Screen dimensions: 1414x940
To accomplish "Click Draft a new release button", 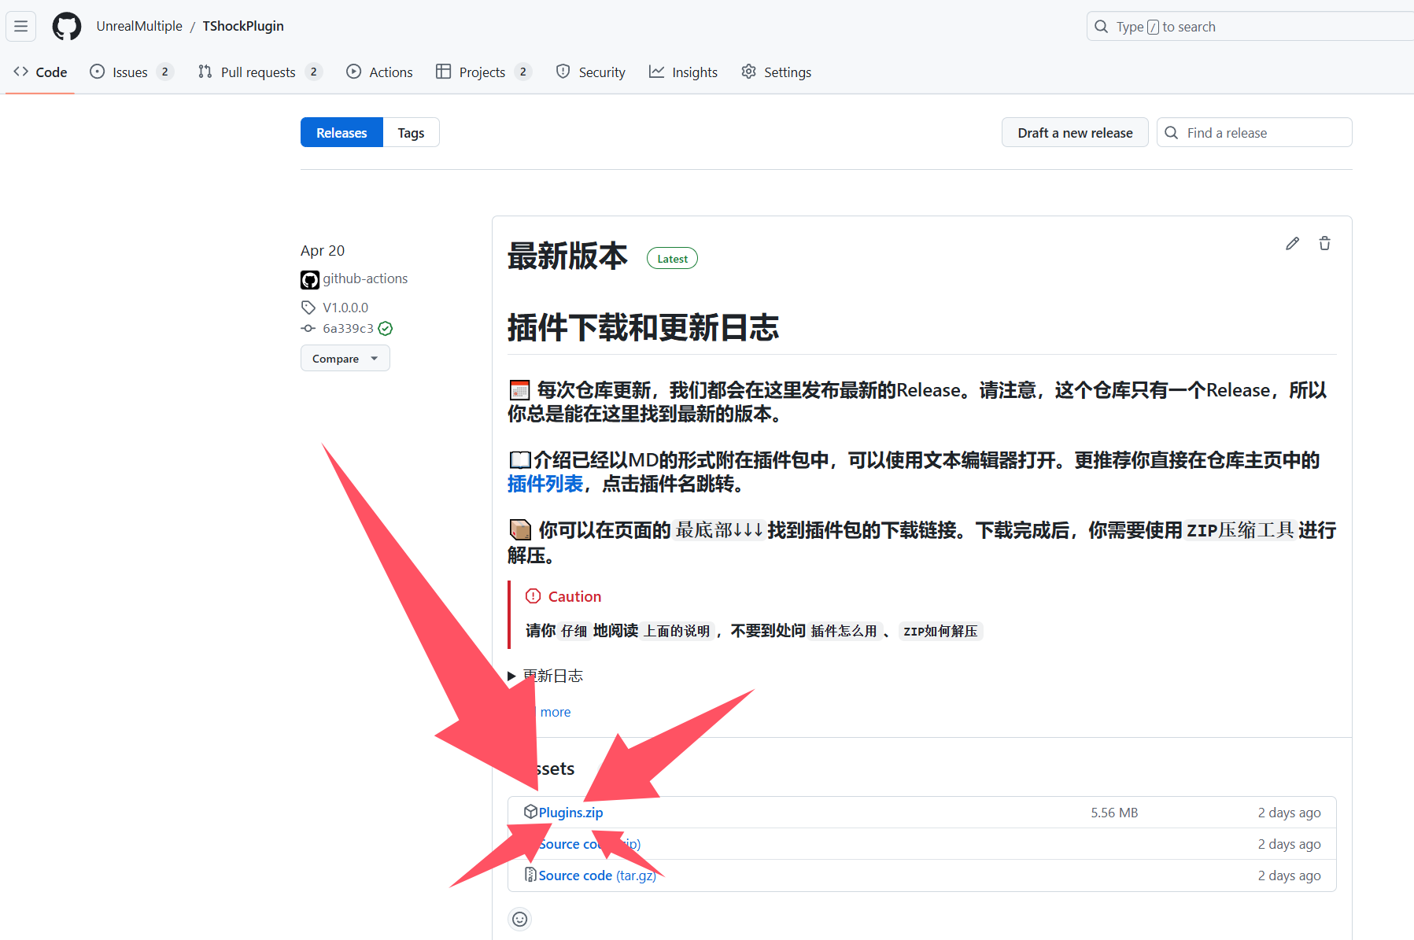I will pyautogui.click(x=1075, y=133).
